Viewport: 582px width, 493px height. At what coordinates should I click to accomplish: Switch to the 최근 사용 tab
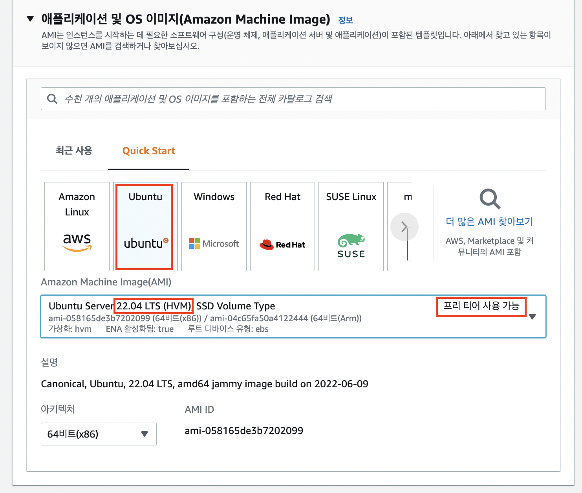pos(74,151)
